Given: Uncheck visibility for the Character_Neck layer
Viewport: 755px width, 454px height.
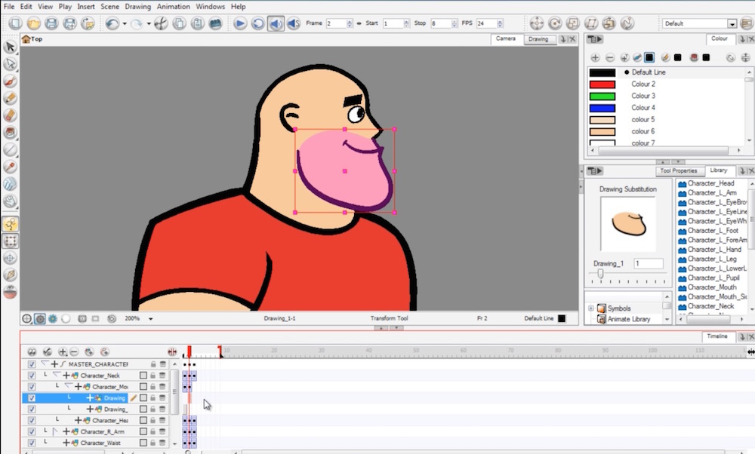Looking at the screenshot, I should pos(32,375).
